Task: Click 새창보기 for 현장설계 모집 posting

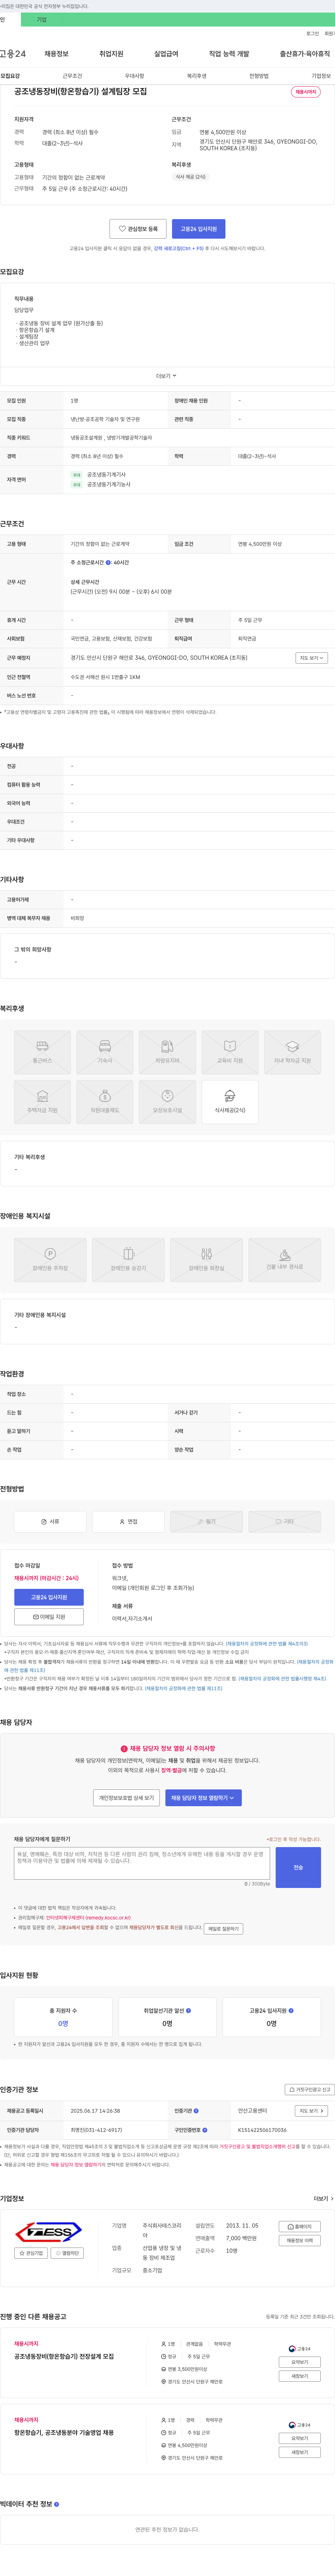Action: point(300,2376)
